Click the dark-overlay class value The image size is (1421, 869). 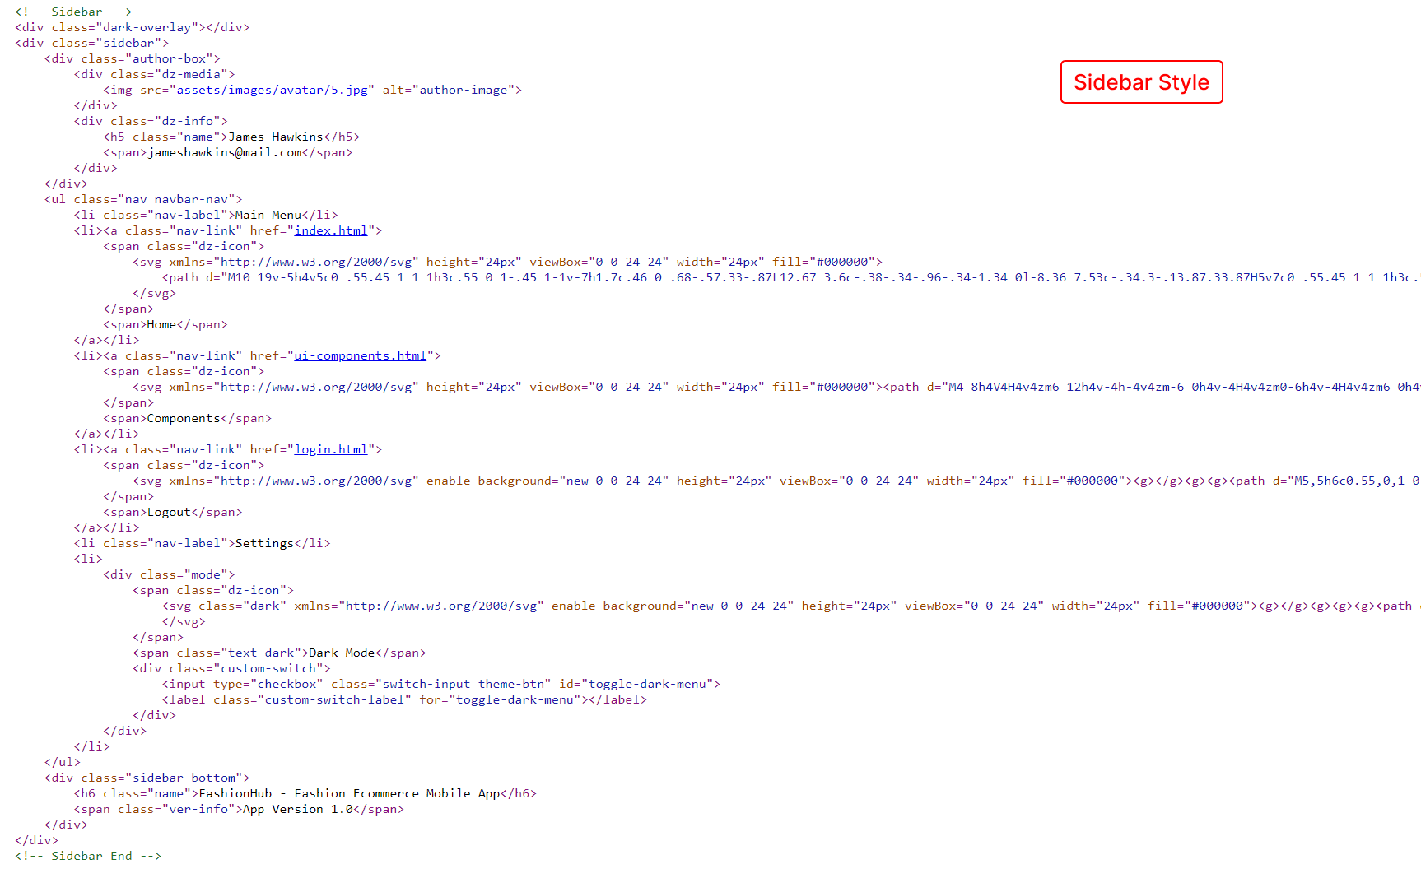(147, 27)
